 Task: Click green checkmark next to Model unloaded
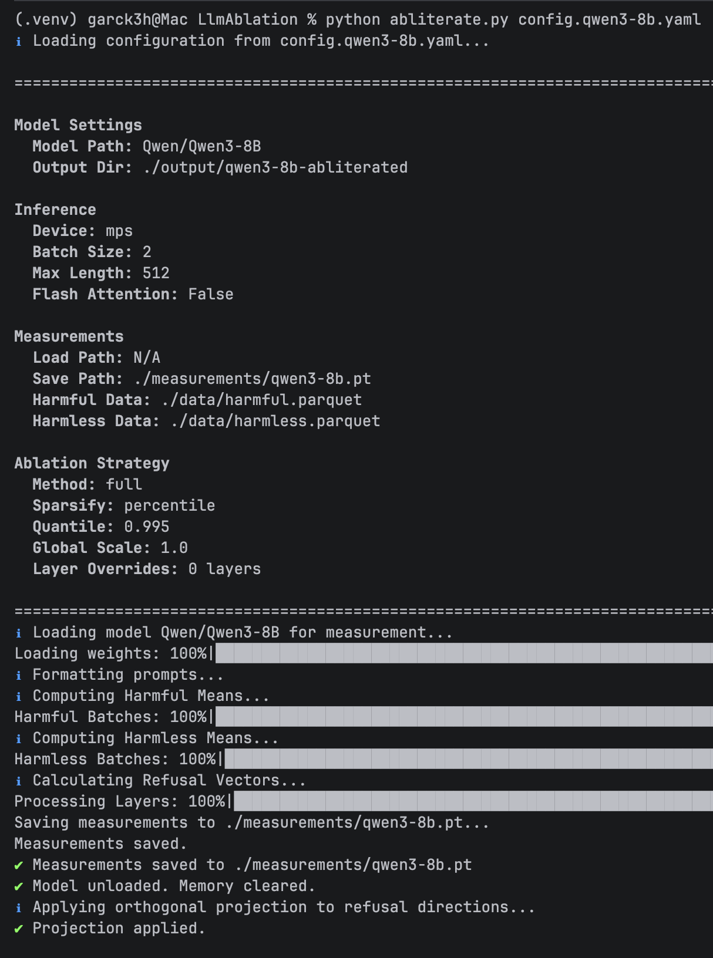point(19,886)
